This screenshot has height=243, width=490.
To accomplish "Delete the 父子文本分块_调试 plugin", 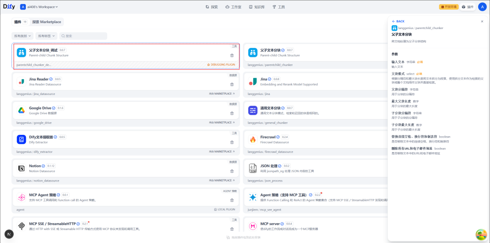I will click(x=232, y=56).
